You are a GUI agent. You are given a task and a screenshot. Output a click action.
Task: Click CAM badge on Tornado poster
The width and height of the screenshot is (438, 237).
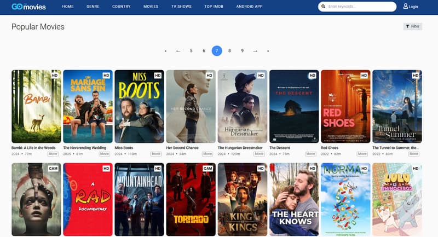[208, 169]
